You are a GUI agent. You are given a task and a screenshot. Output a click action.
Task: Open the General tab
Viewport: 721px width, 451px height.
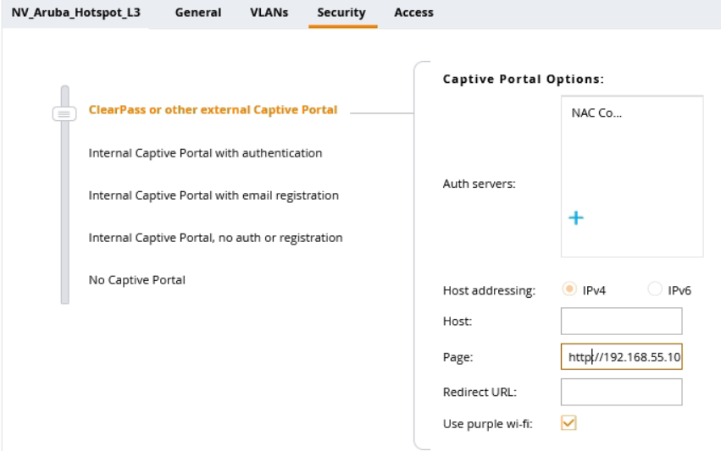tap(197, 13)
